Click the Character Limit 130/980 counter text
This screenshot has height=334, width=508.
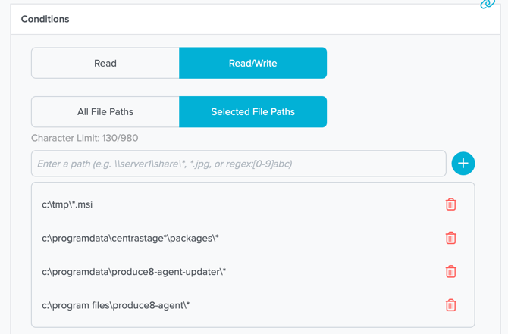pyautogui.click(x=84, y=138)
